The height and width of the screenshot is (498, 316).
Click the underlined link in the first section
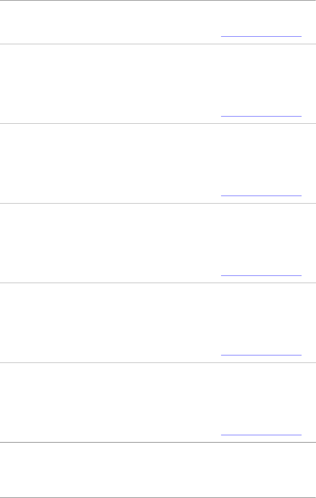pyautogui.click(x=261, y=36)
